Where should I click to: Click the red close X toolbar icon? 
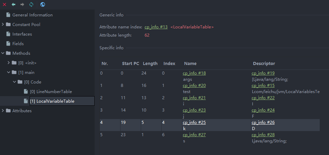[4, 4]
